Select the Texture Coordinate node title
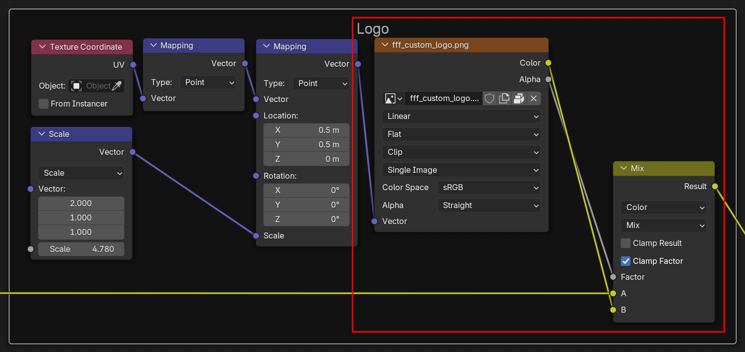The image size is (745, 352). tap(86, 47)
